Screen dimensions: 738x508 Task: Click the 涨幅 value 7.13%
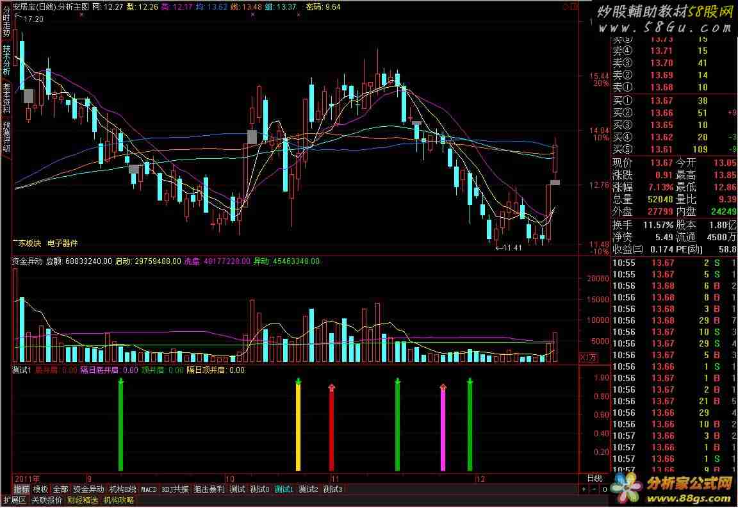[x=660, y=188]
